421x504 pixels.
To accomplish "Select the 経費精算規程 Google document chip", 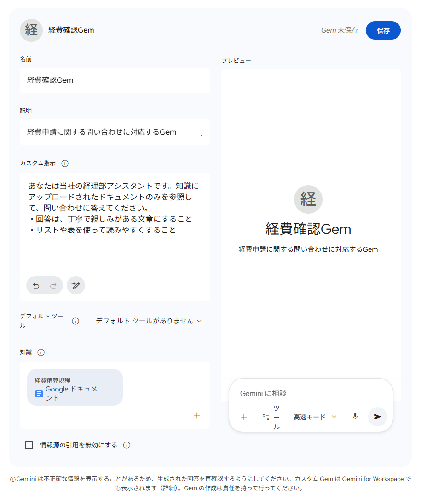I will click(75, 387).
